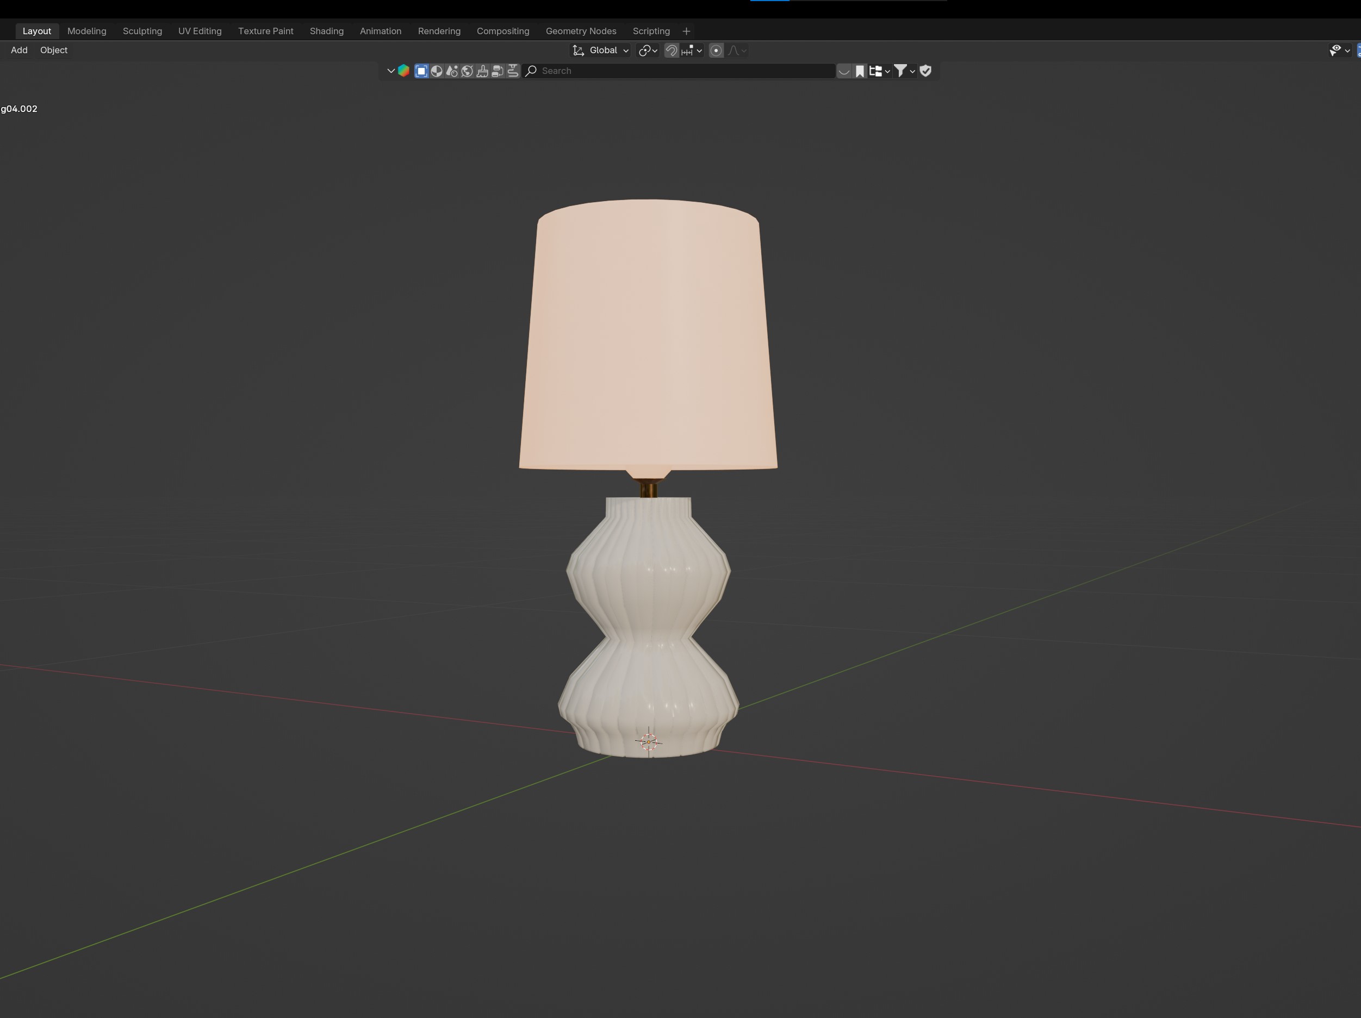
Task: Select the lamp shade in the viewport
Action: click(x=648, y=335)
